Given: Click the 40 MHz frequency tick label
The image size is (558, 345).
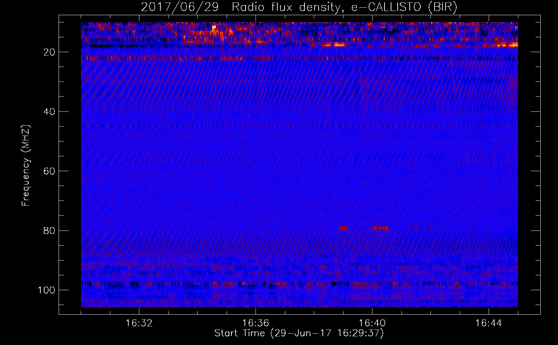Looking at the screenshot, I should [x=49, y=112].
